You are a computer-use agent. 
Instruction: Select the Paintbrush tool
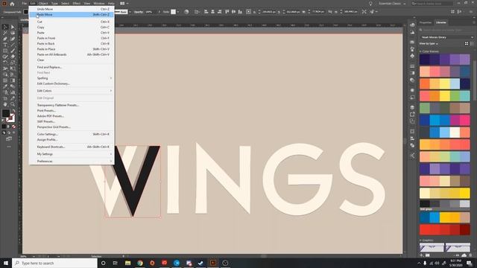click(x=13, y=51)
